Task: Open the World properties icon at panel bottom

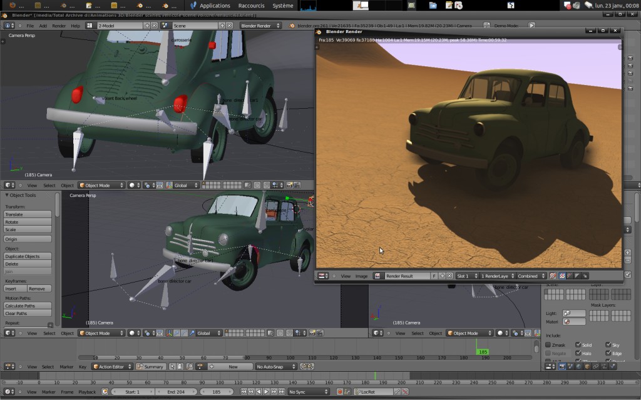Action: [x=578, y=366]
